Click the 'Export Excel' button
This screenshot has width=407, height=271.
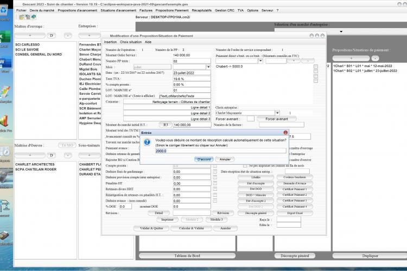click(295, 213)
